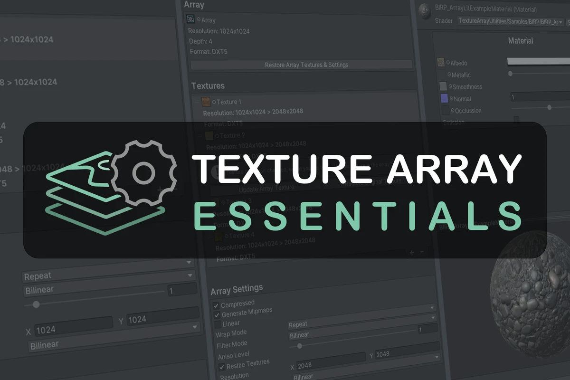Click the Smoothness texture slot icon
This screenshot has height=380, width=570.
click(443, 86)
